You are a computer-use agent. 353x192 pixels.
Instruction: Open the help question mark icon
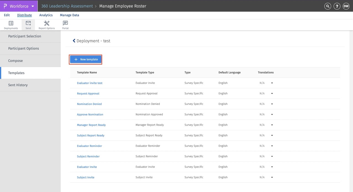[337, 6]
